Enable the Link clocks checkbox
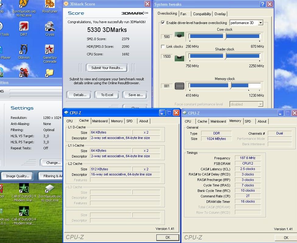The image size is (297, 243). click(163, 46)
